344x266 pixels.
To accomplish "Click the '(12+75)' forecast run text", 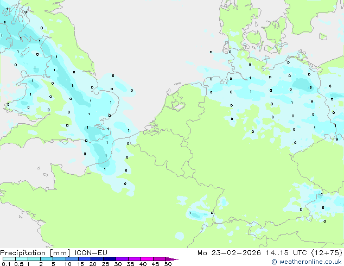I will (x=327, y=253).
